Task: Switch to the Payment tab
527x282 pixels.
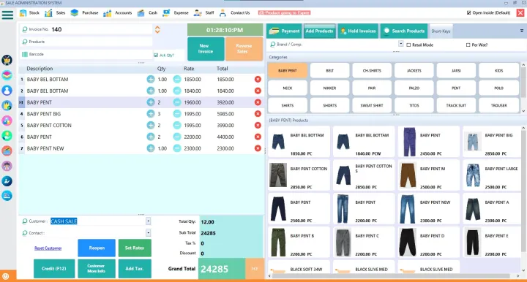Action: click(x=284, y=31)
